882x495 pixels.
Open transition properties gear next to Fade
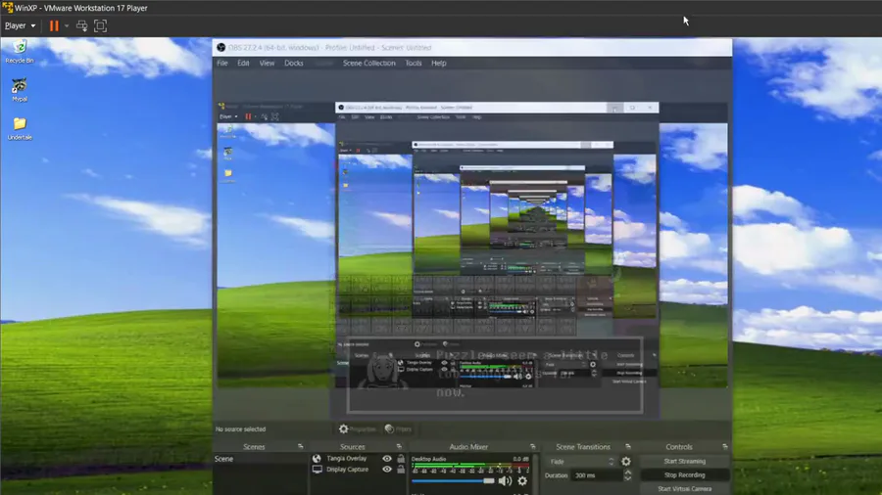pyautogui.click(x=626, y=462)
